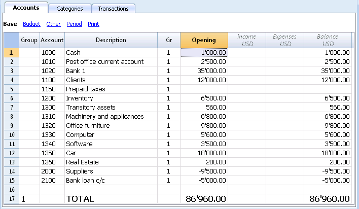Select the Accounts tab

pos(26,8)
